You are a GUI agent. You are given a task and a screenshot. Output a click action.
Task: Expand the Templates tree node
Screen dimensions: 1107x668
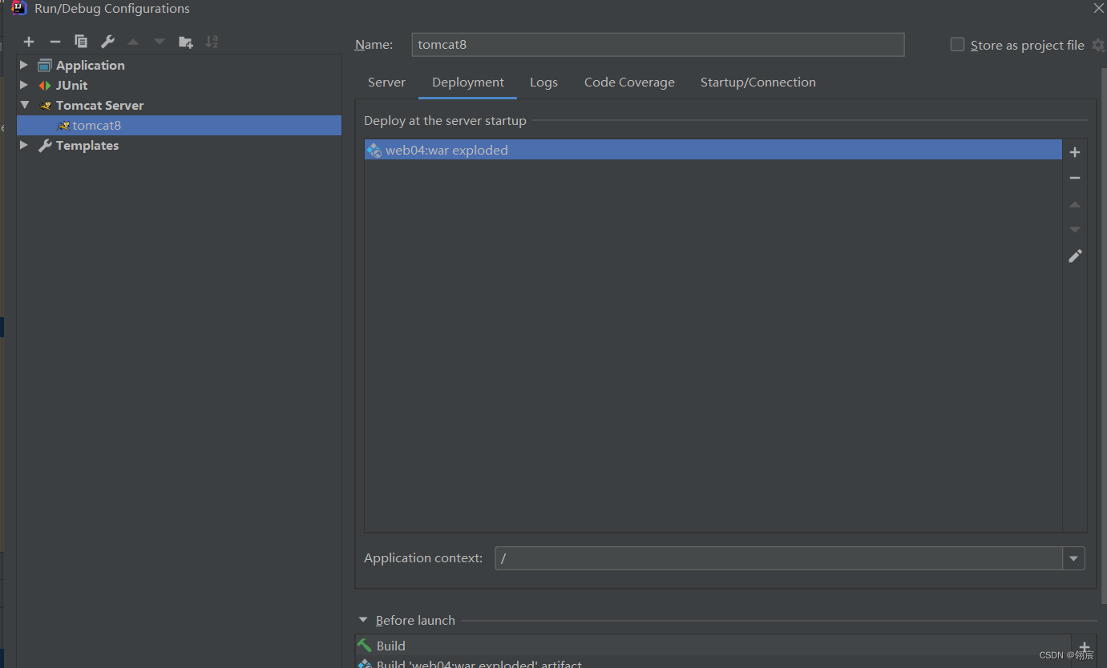[x=24, y=145]
